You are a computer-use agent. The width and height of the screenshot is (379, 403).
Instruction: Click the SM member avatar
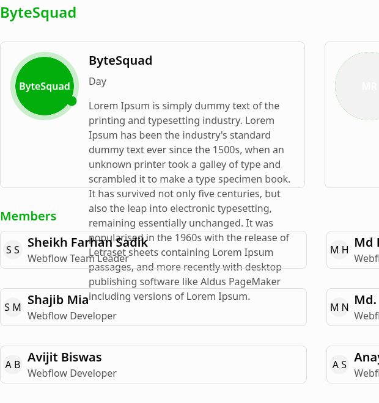coord(13,307)
